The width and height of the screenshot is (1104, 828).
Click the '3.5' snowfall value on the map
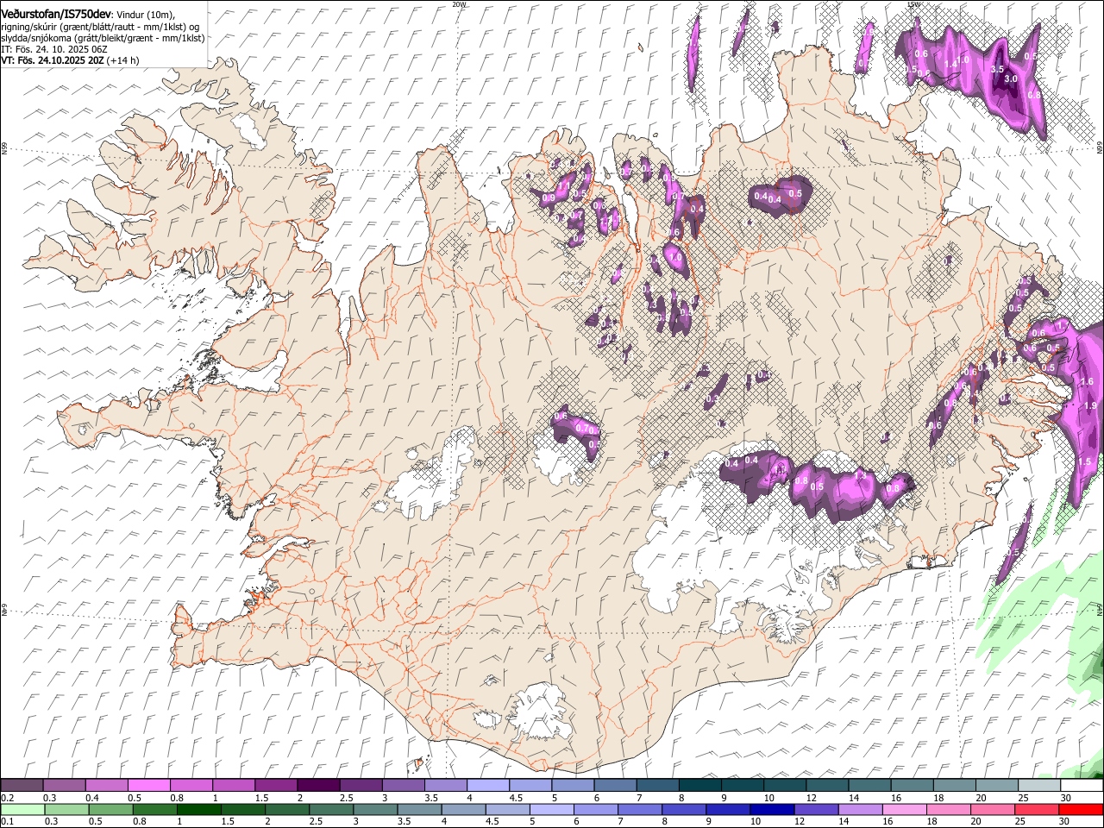[x=997, y=69]
